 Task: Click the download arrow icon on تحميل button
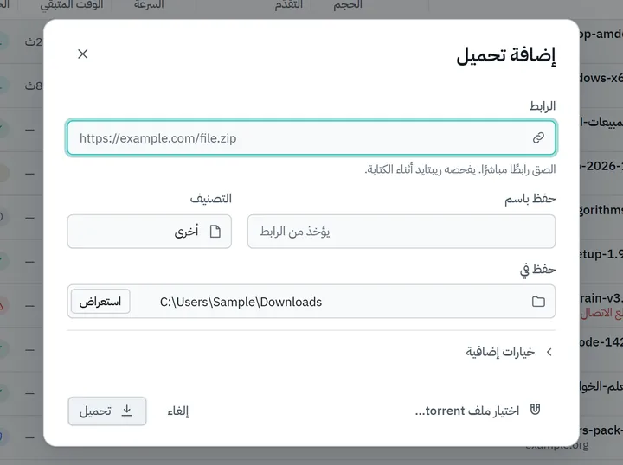126,411
